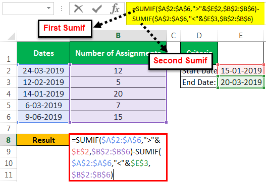Click the cell containing 24-03-2019
The image size is (266, 182).
pyautogui.click(x=43, y=70)
